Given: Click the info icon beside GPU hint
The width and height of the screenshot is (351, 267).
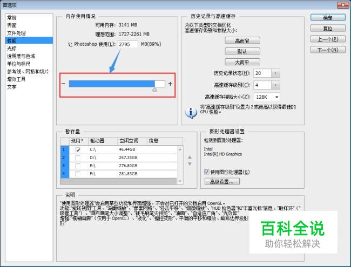Looking at the screenshot, I should tap(191, 113).
